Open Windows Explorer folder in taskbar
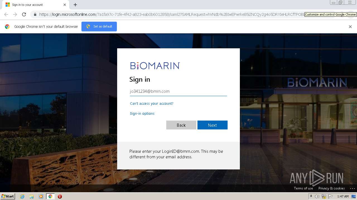 (32, 196)
